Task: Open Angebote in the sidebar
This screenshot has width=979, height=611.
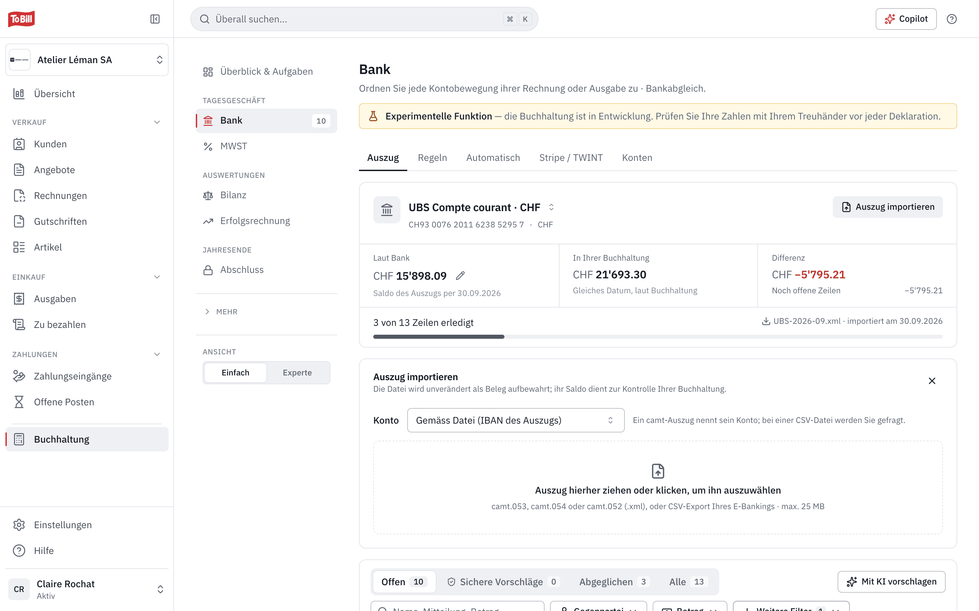Action: (87, 170)
